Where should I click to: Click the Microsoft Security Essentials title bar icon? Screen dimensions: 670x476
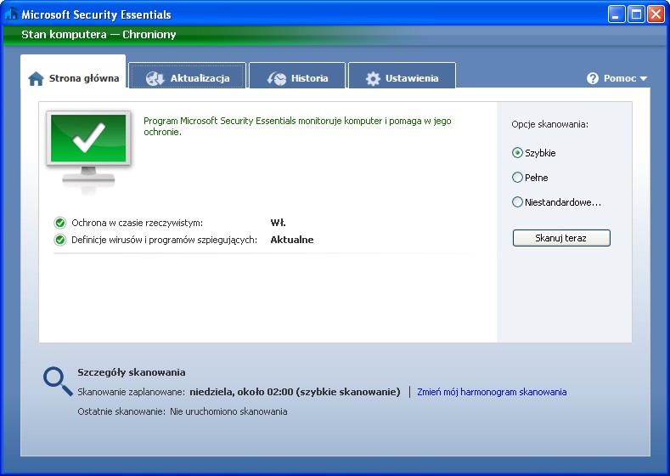point(11,14)
